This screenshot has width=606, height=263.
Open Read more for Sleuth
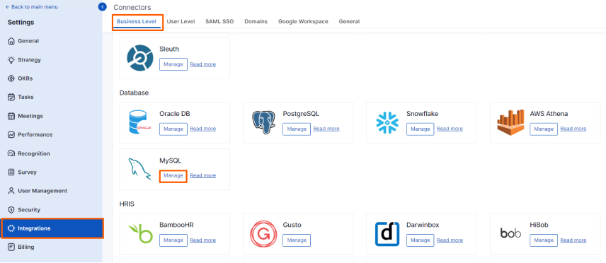tap(203, 64)
